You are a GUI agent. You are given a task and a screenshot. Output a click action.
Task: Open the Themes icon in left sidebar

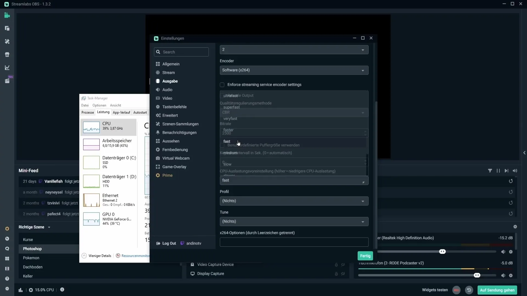[7, 41]
